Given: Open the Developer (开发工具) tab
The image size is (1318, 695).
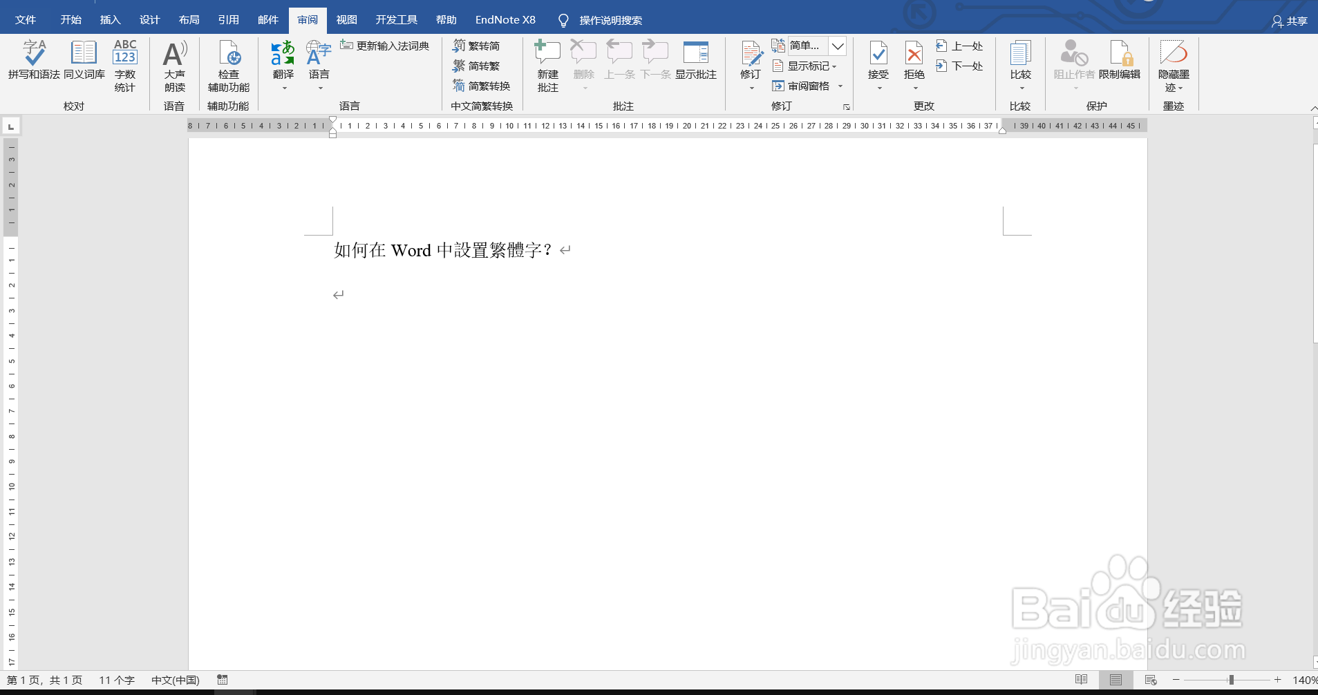Looking at the screenshot, I should point(397,20).
